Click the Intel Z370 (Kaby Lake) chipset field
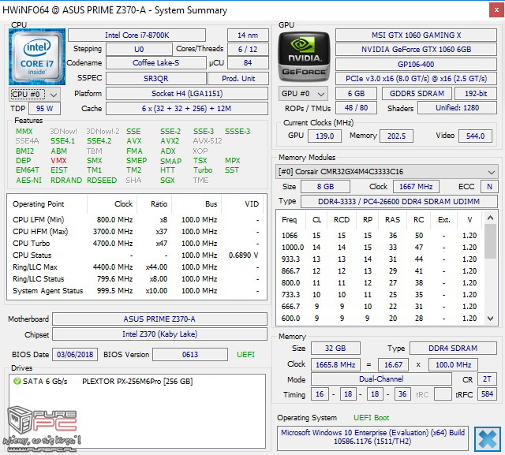The width and height of the screenshot is (505, 455). point(159,334)
